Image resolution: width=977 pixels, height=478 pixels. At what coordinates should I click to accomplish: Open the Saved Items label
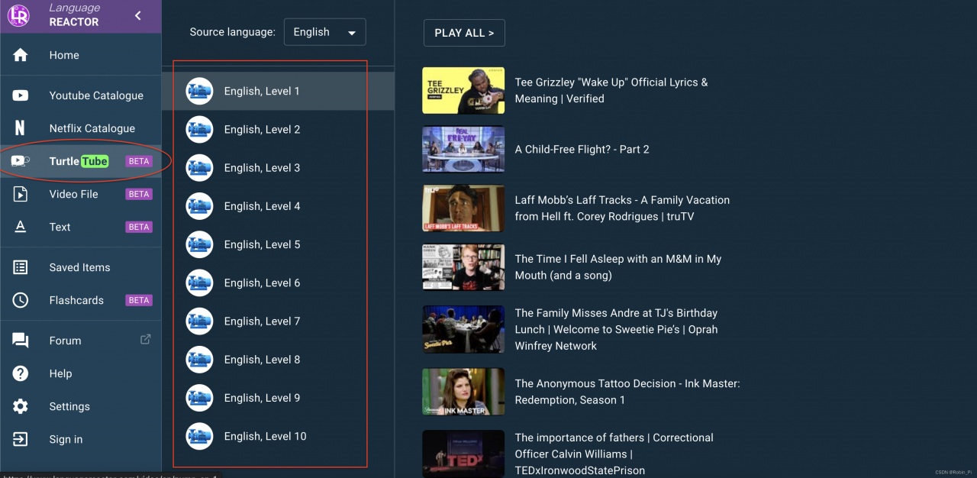[80, 267]
